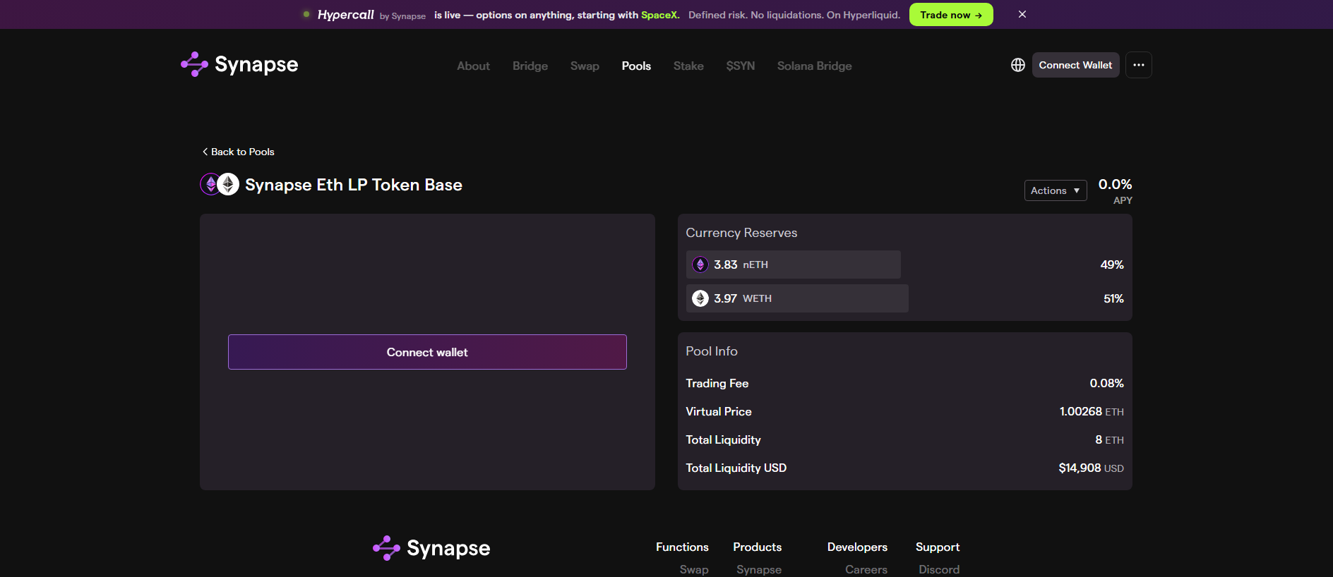Click the footer Developers heading
This screenshot has width=1333, height=577.
tap(857, 547)
